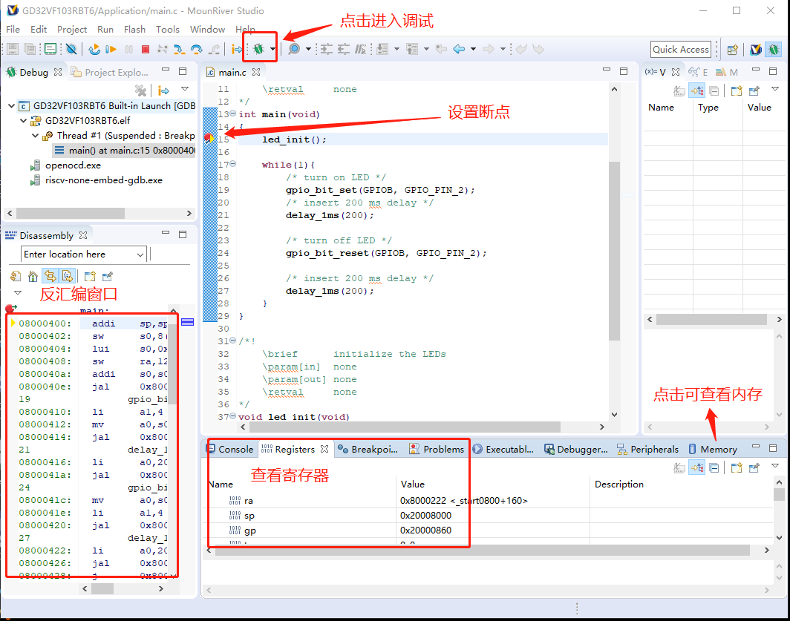Image resolution: width=790 pixels, height=621 pixels.
Task: Collapse the GD32VF103RBT6.elf tree node
Action: (23, 121)
